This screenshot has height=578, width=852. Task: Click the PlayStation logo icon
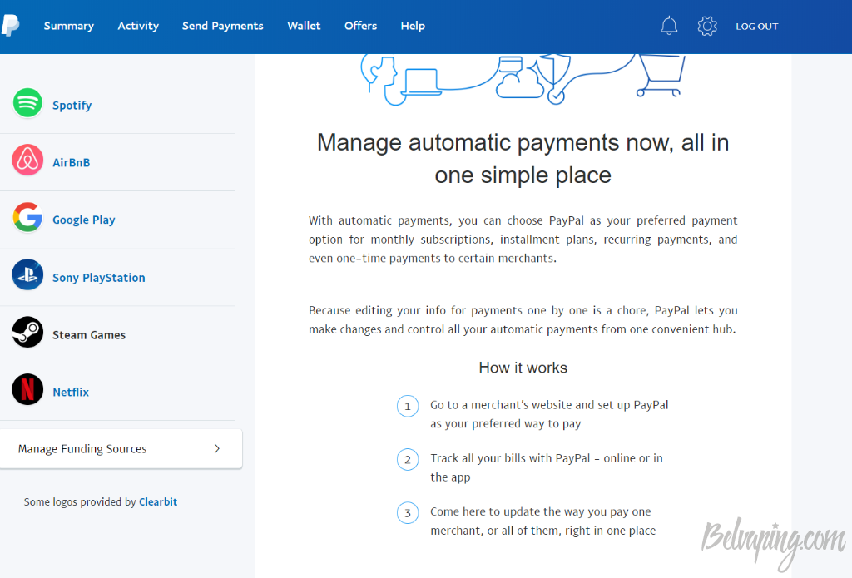[x=27, y=275]
